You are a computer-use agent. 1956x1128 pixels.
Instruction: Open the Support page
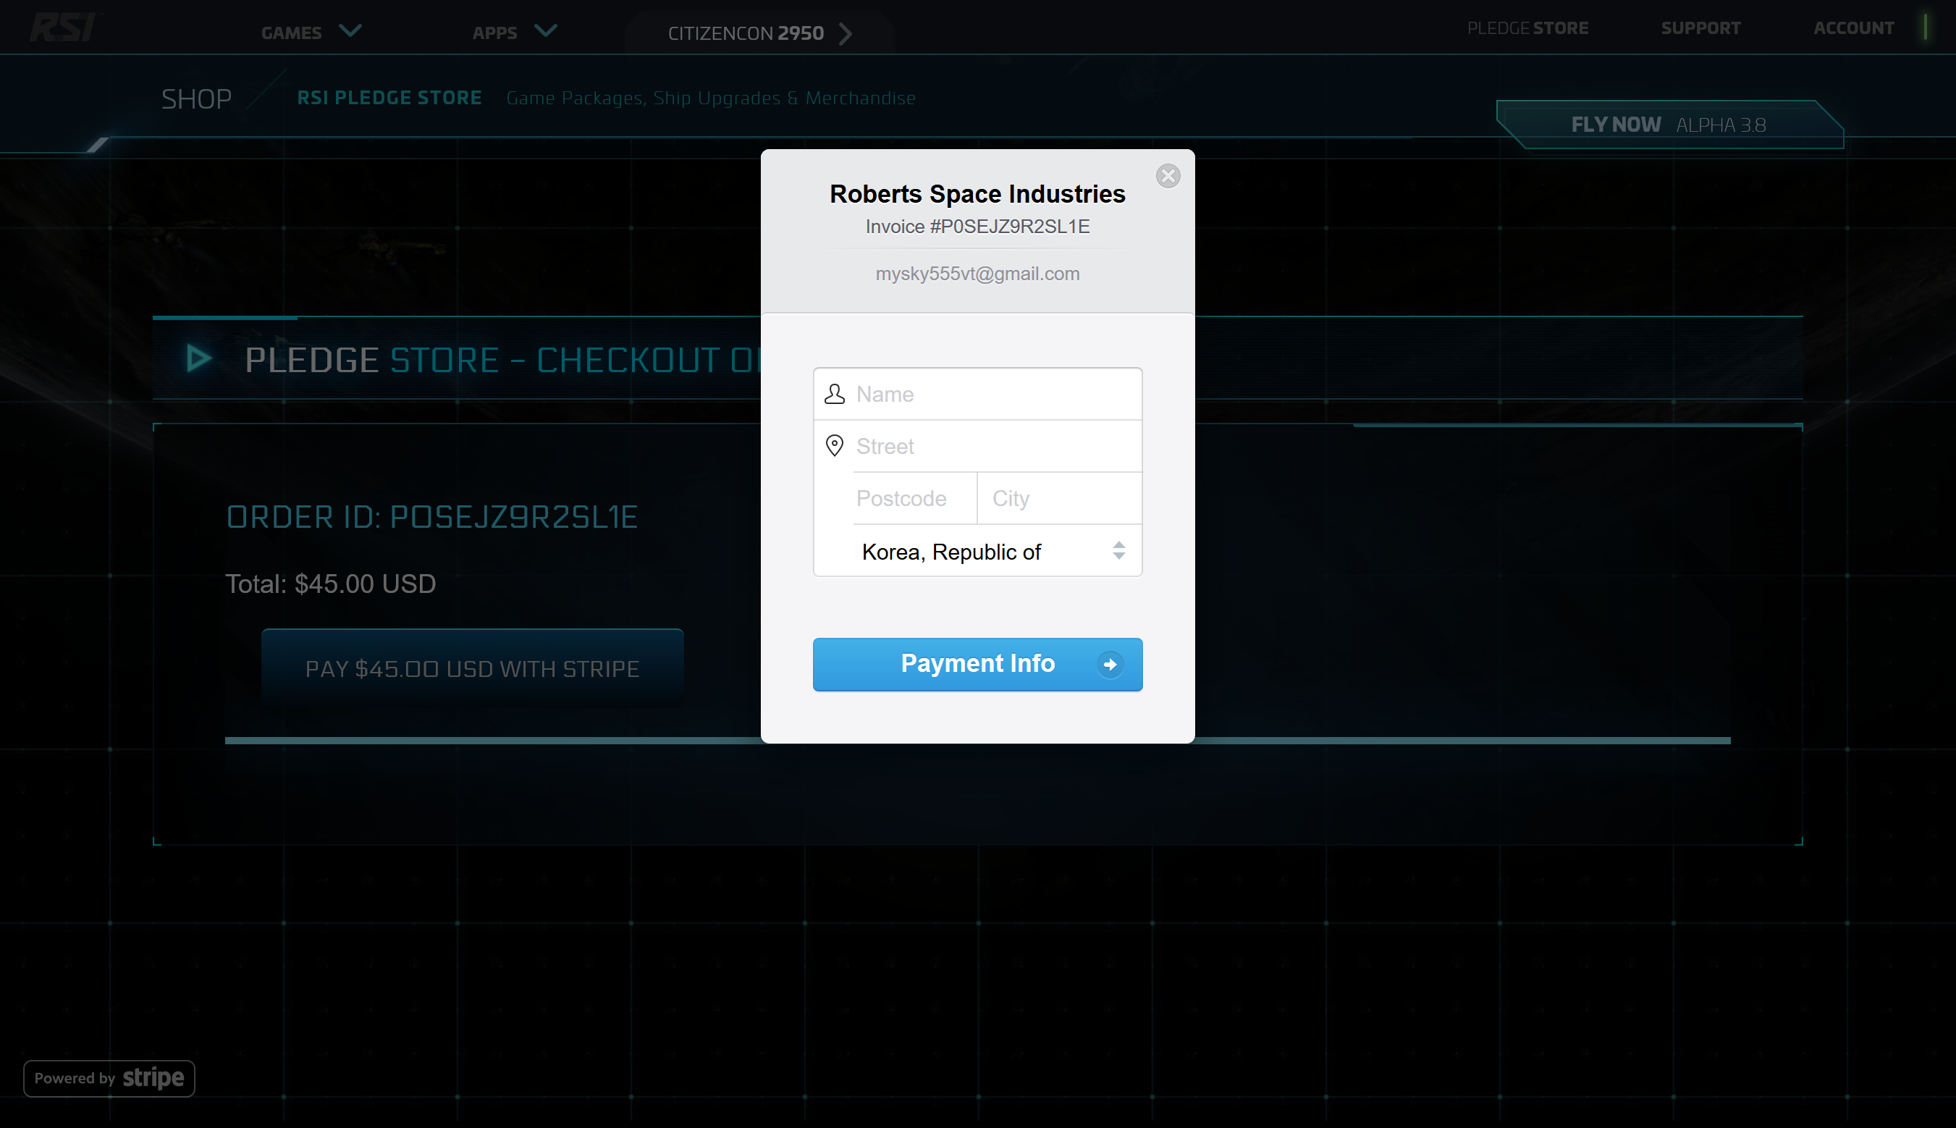pyautogui.click(x=1700, y=28)
